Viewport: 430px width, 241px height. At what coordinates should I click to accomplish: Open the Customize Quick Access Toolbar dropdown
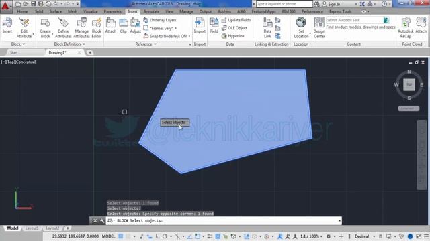coord(78,4)
